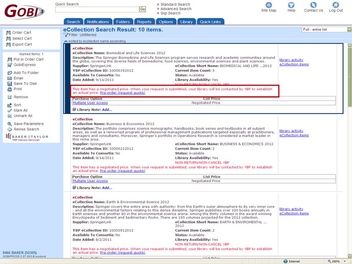The height and width of the screenshot is (264, 352).
Task: Click the scrollbar up arrow
Action: tap(349, 45)
